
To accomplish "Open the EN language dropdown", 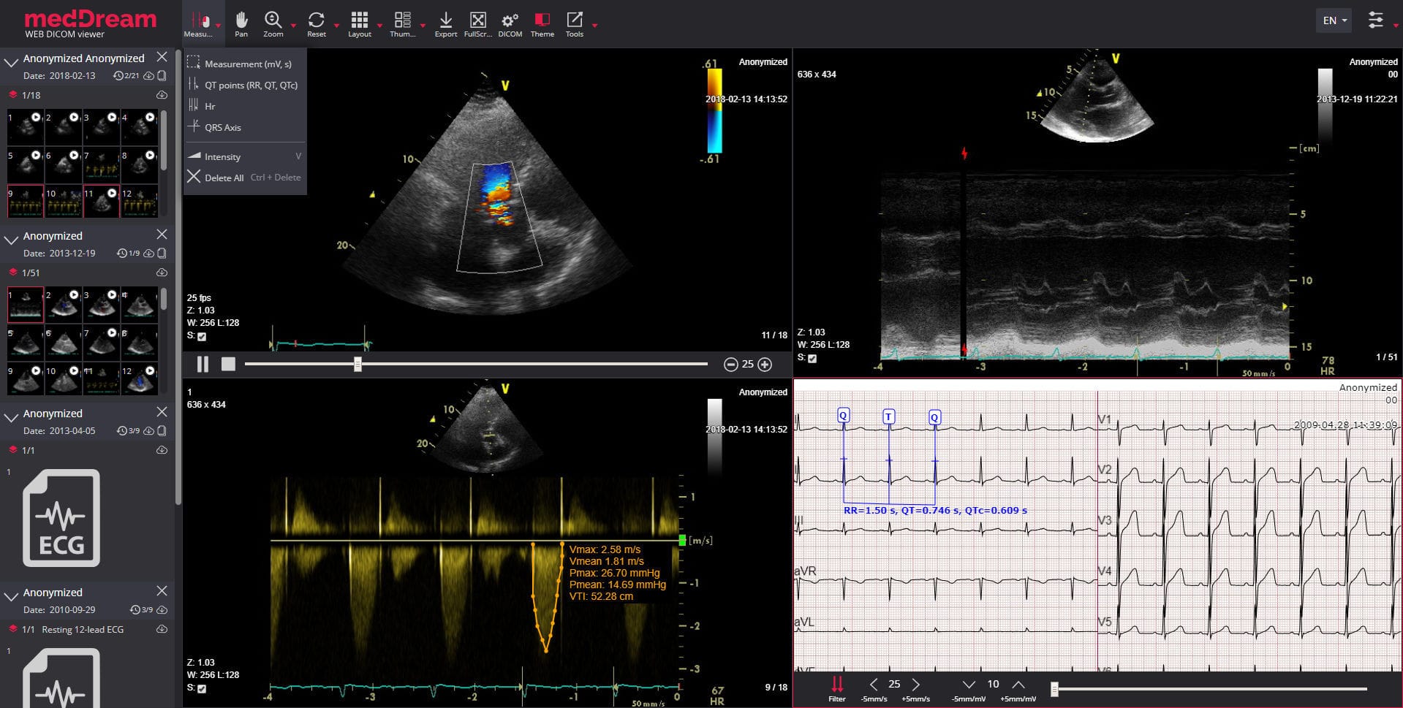I will (x=1333, y=20).
